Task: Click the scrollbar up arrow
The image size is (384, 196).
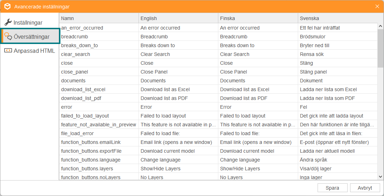Action: [380, 26]
